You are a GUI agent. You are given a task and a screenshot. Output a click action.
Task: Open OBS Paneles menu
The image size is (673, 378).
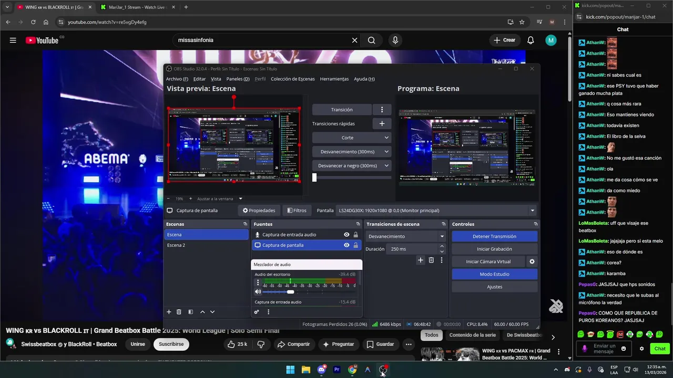(x=238, y=79)
